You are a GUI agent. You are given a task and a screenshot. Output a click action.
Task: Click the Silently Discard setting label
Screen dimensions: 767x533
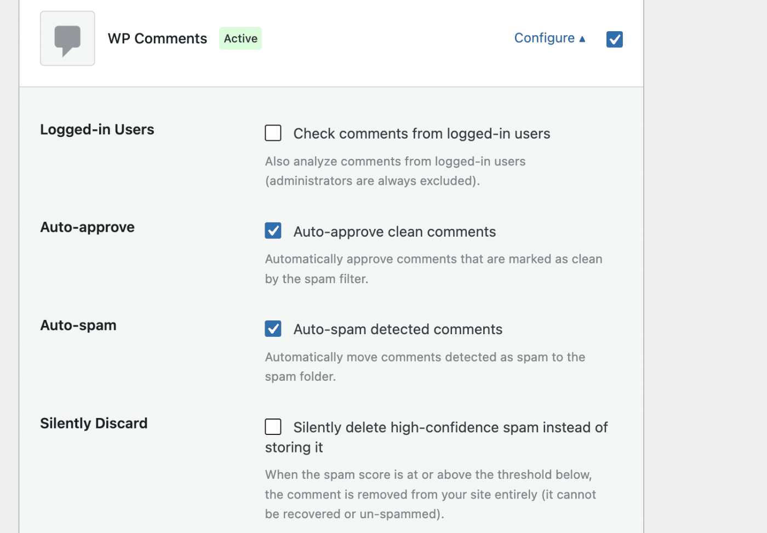[x=94, y=423]
